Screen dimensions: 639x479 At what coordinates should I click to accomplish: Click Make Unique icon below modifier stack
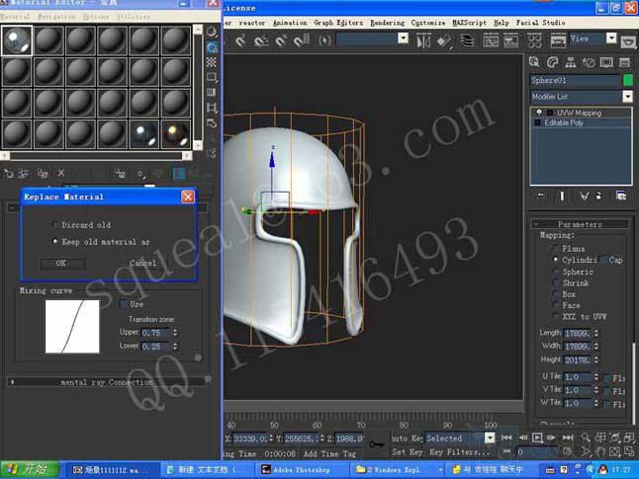tap(584, 197)
